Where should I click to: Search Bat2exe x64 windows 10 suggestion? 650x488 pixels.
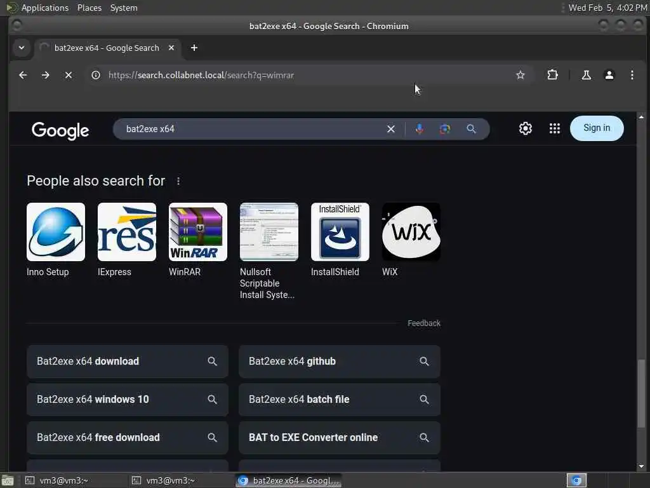pos(127,400)
